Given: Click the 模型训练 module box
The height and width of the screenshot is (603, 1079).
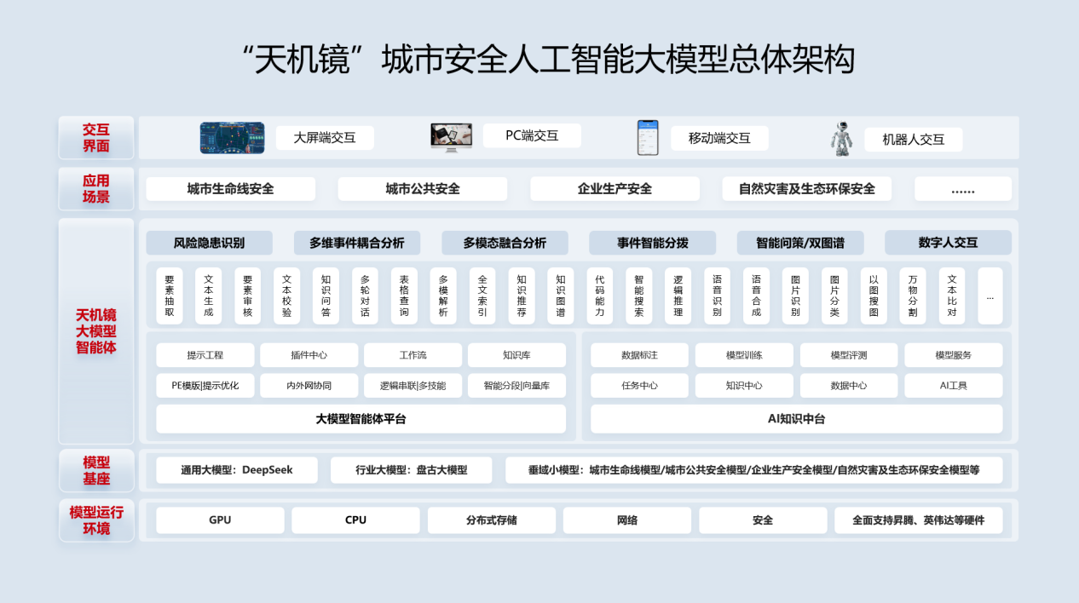Looking at the screenshot, I should [743, 355].
